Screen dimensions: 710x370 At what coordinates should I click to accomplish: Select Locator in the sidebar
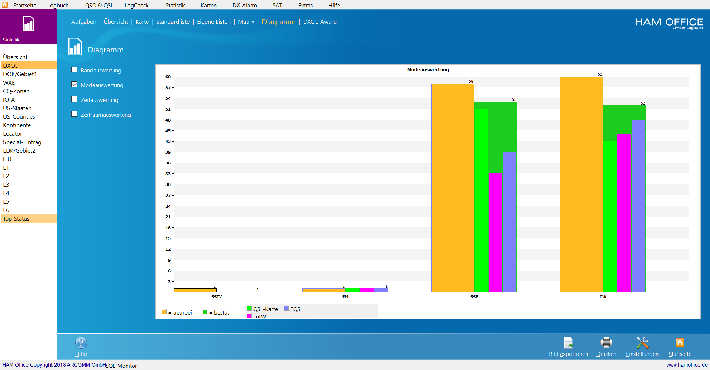(x=29, y=133)
